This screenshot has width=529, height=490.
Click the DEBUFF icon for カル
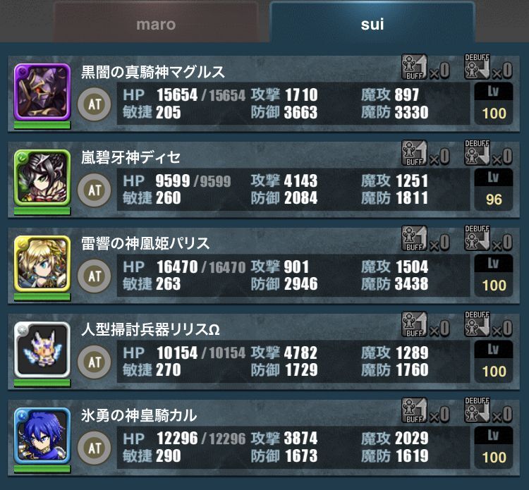click(x=477, y=410)
